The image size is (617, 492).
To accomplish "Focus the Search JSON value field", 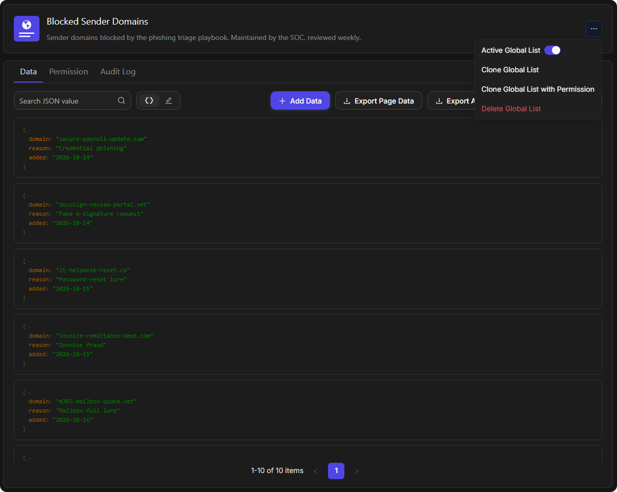I will 72,100.
